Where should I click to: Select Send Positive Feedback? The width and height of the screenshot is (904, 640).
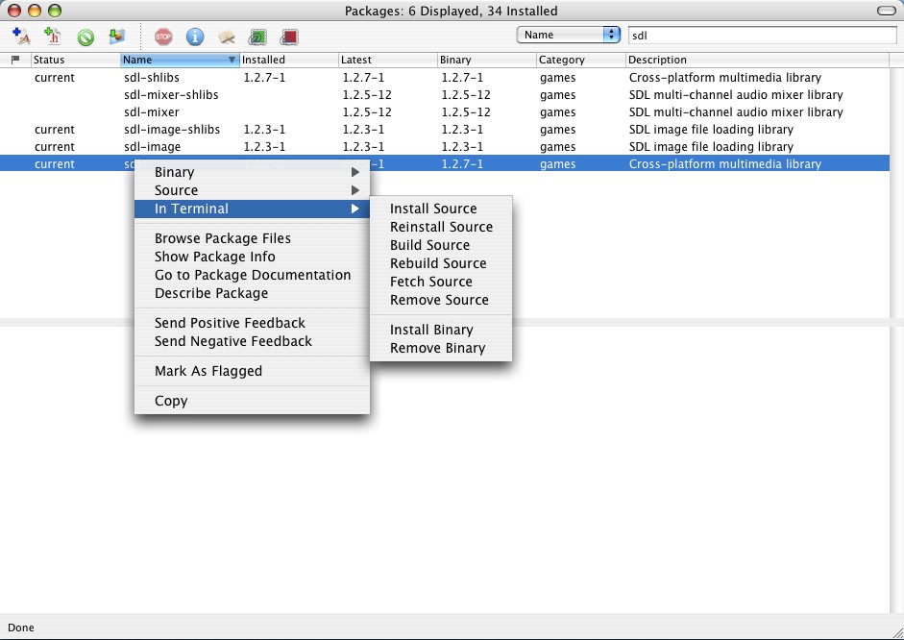252,323
